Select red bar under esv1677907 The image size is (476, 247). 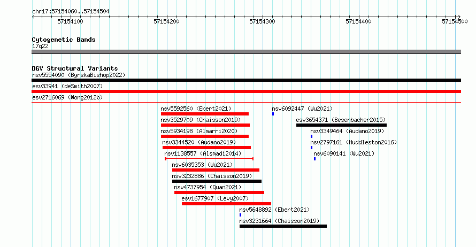pos(226,204)
